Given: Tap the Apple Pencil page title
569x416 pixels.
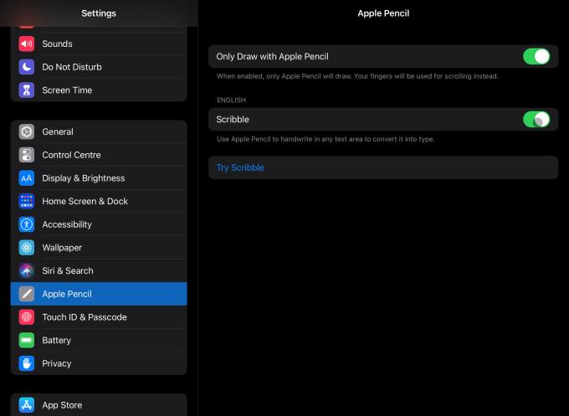Looking at the screenshot, I should tap(383, 13).
